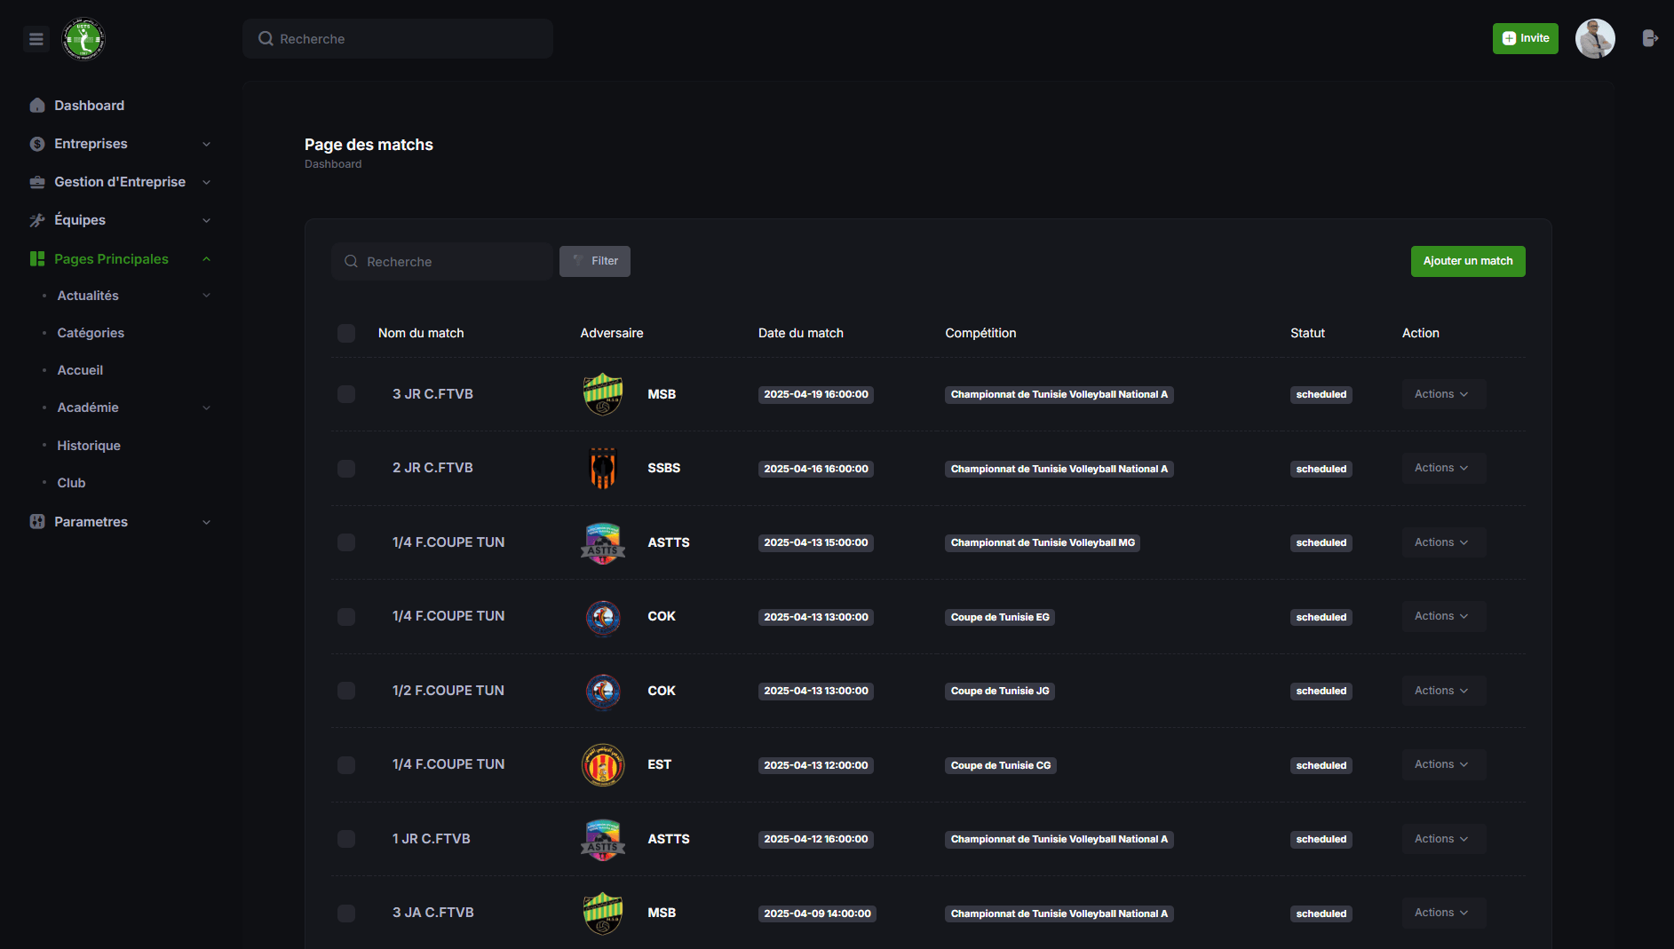1674x949 pixels.
Task: Click the Ajouter un match button
Action: coord(1467,261)
